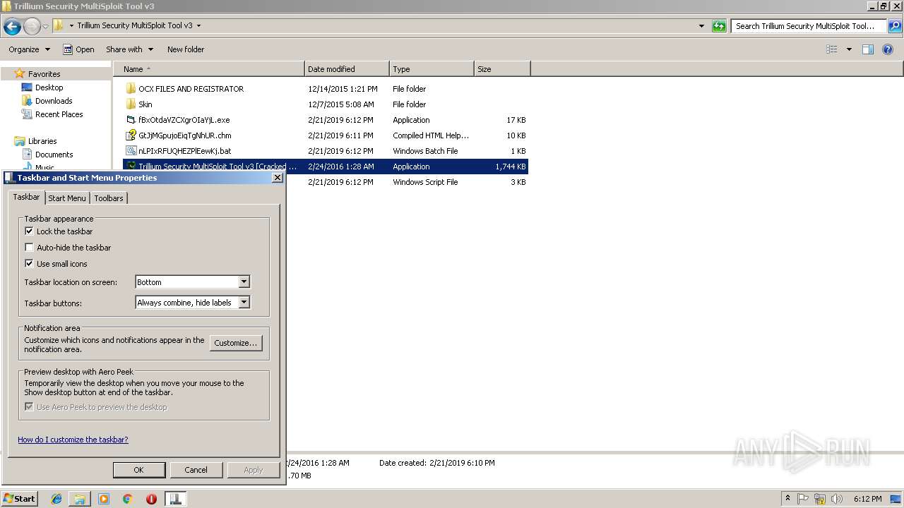
Task: Open Explorer Help question mark icon
Action: click(x=888, y=49)
